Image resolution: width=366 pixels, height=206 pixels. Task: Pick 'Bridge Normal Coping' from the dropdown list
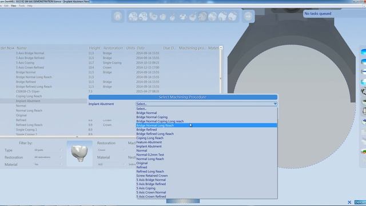click(x=206, y=117)
